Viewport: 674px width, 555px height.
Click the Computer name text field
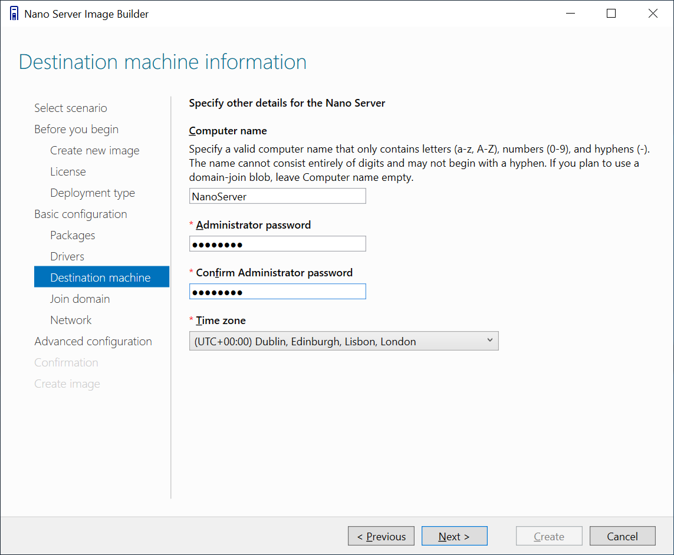tap(277, 196)
